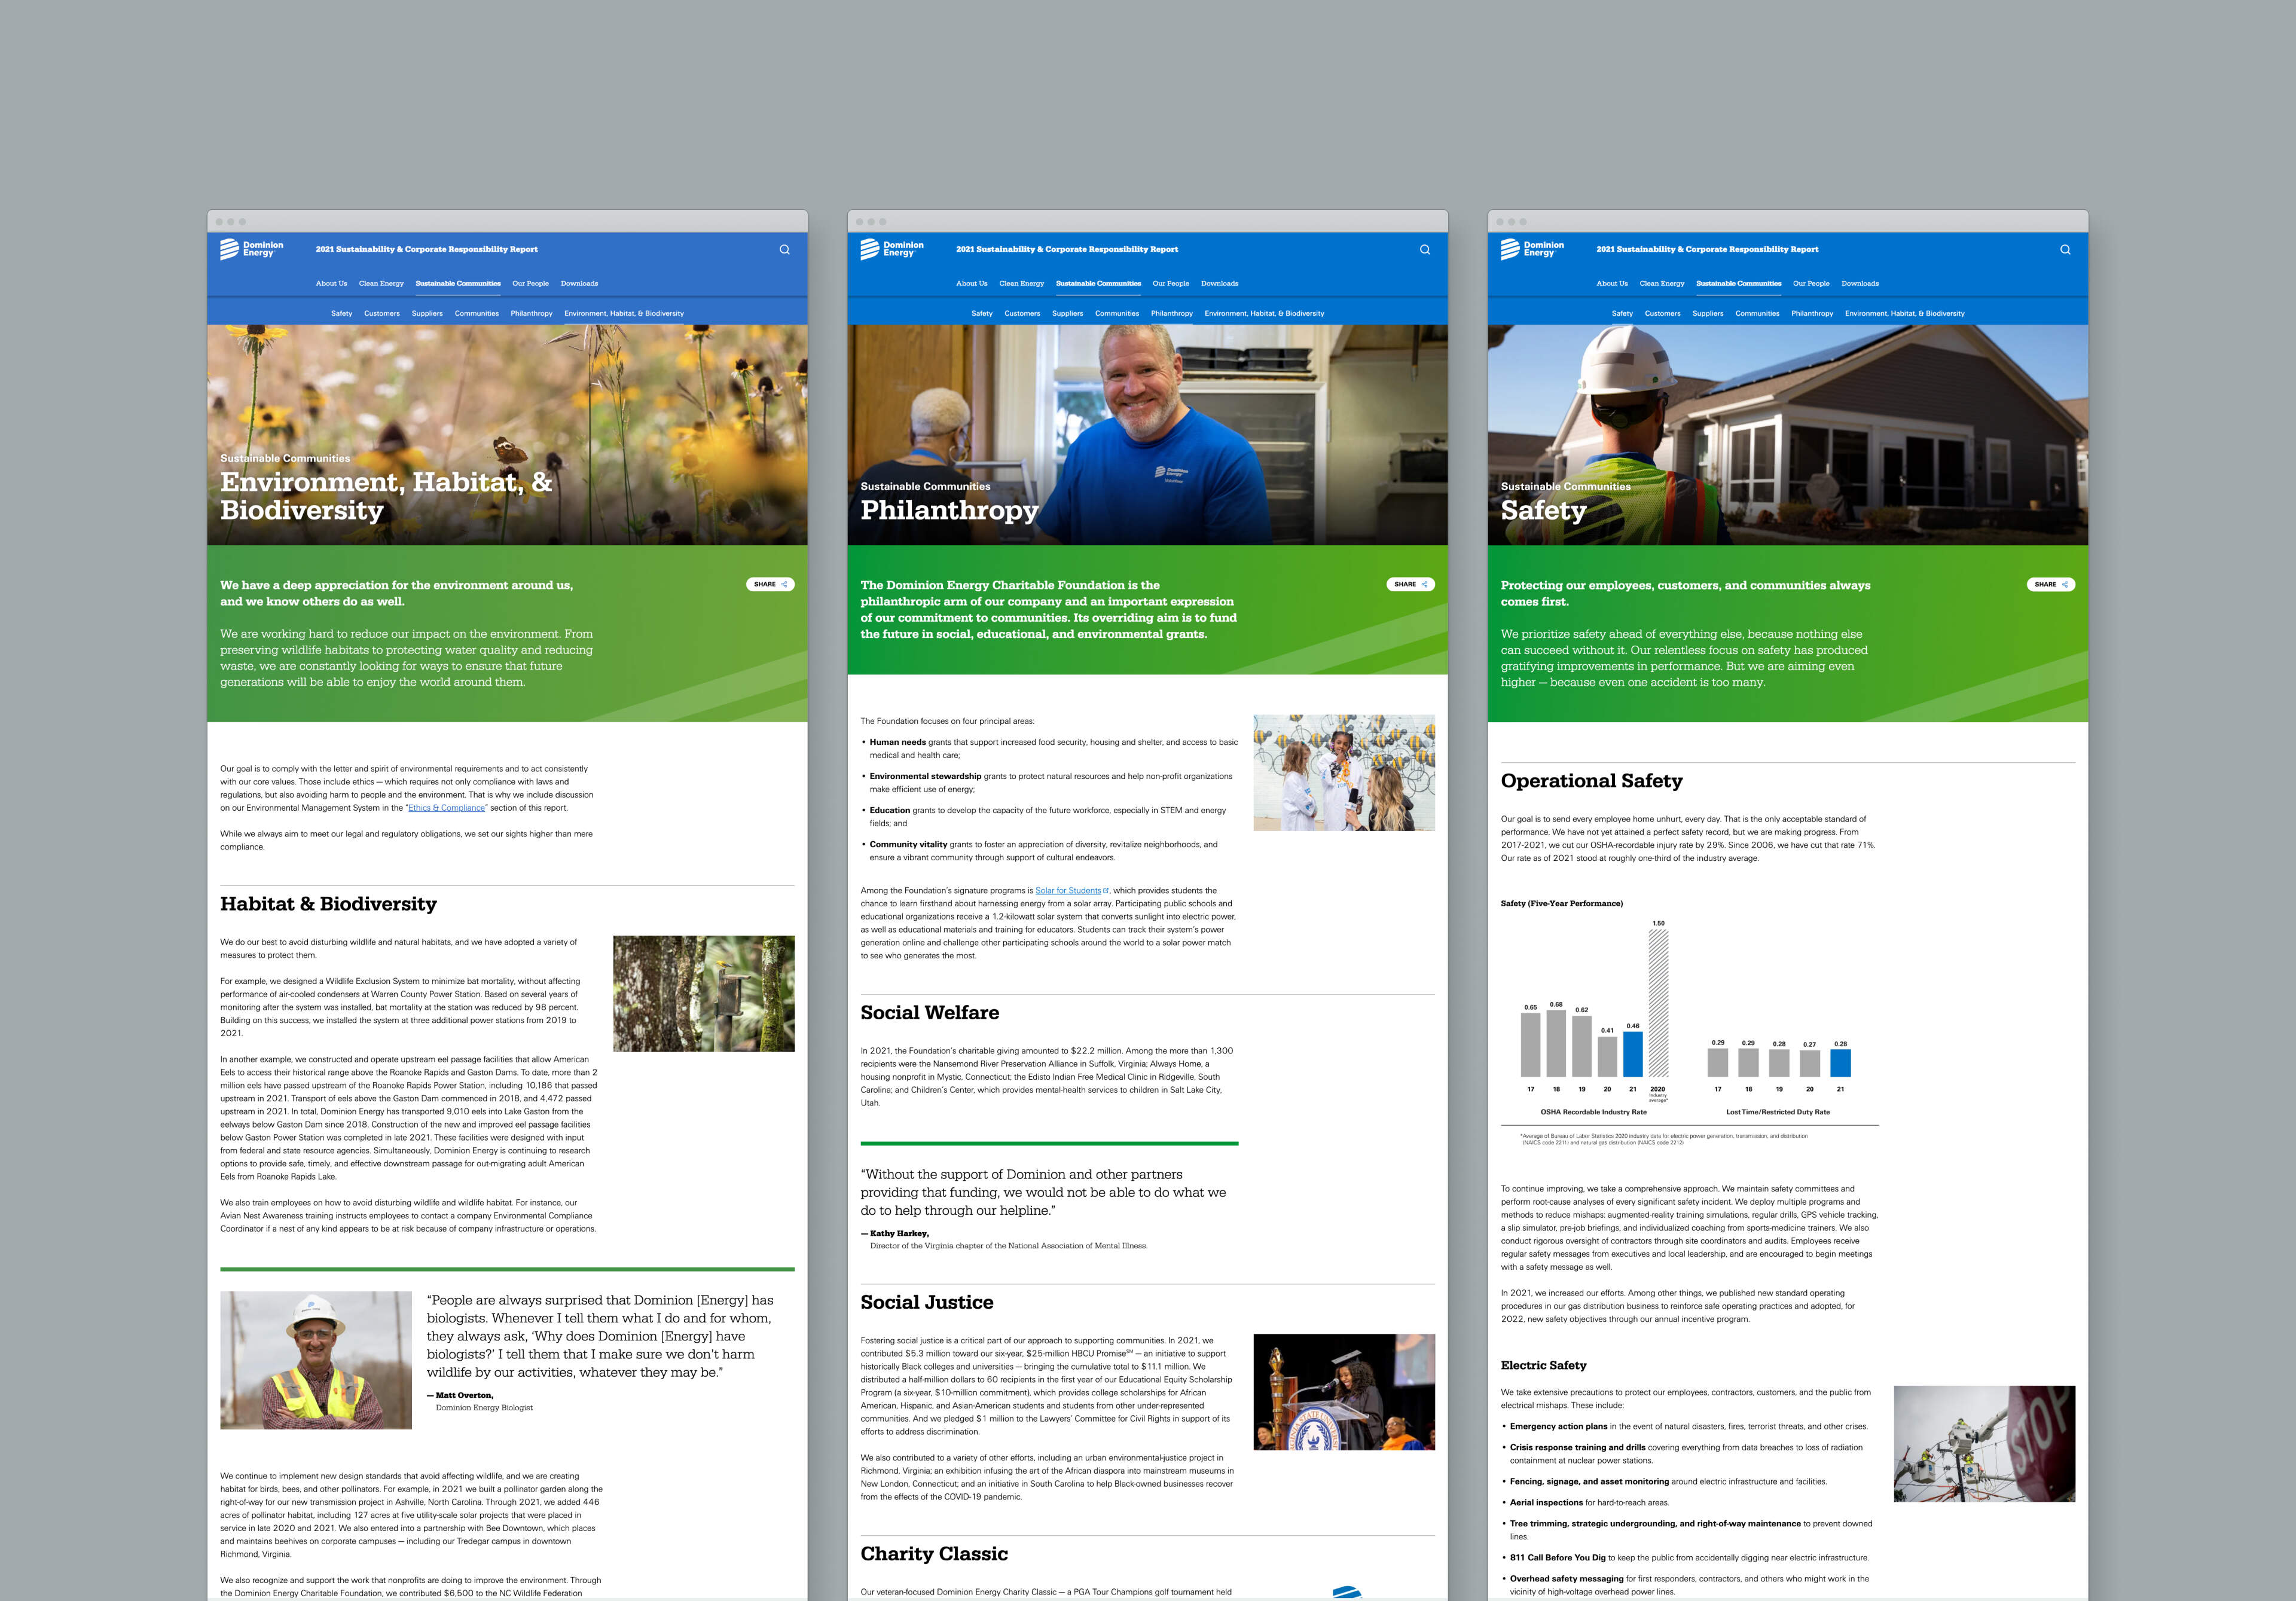Click the SHARE button on Safety page
The image size is (2296, 1601).
pos(2051,584)
